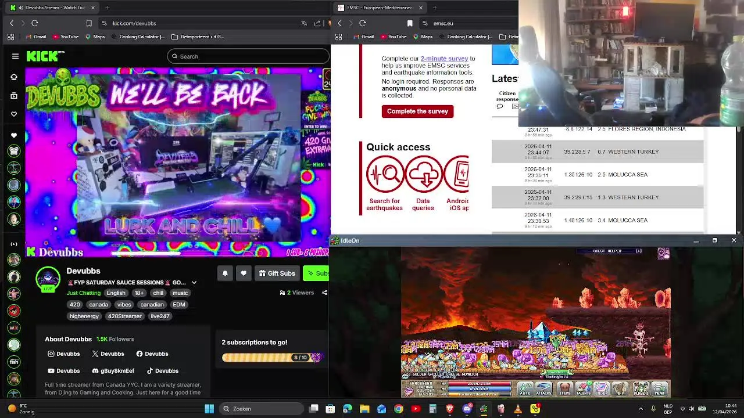This screenshot has width=744, height=418.
Task: Reload the kick.com page
Action: pos(35,23)
